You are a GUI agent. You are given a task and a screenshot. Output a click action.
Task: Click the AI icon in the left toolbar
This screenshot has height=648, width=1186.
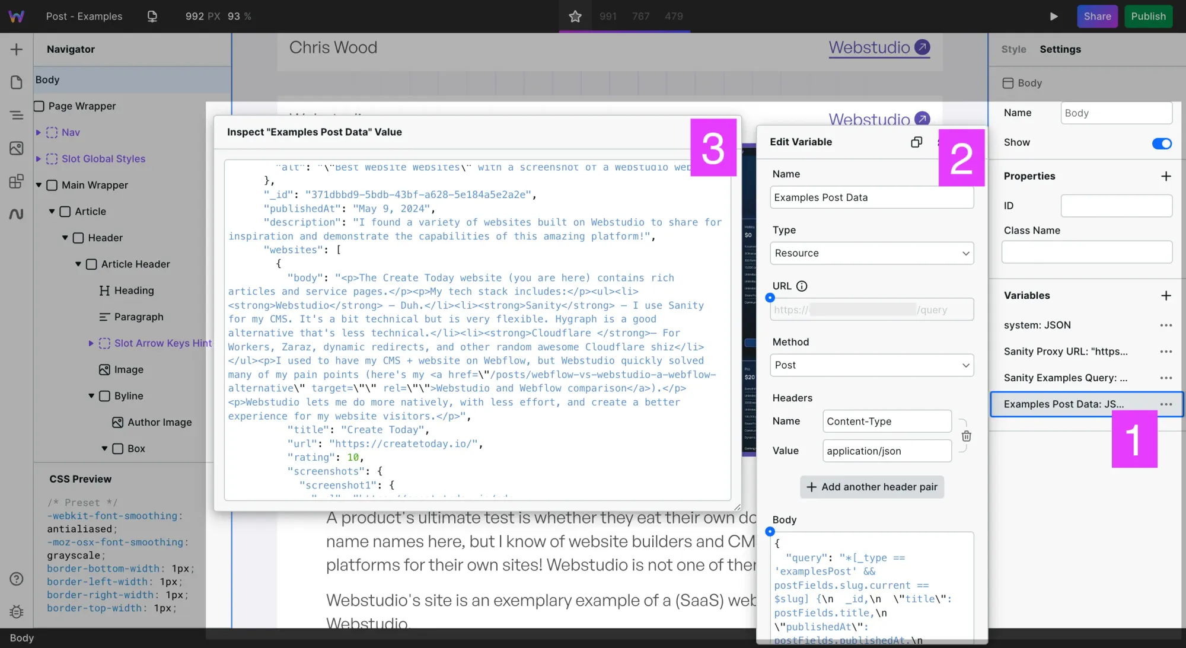point(16,214)
